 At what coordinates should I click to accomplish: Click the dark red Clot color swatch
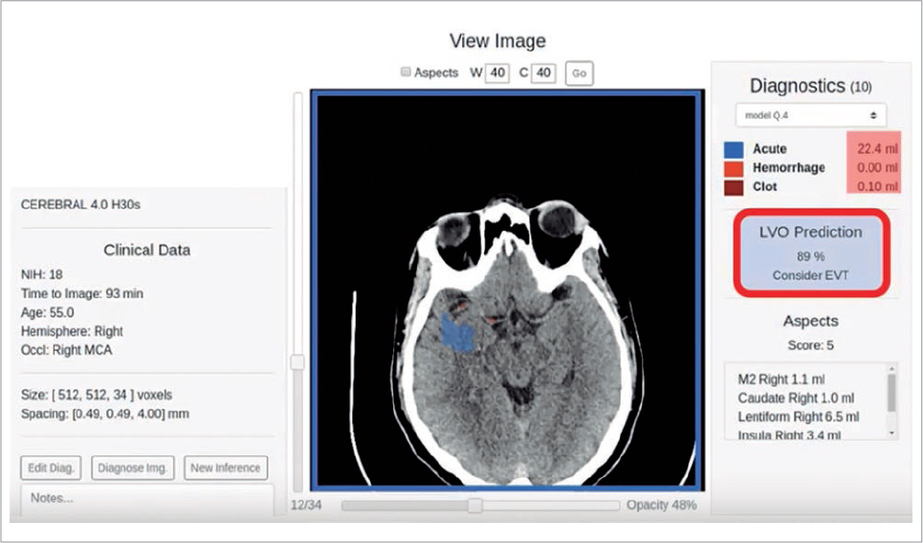click(x=734, y=186)
